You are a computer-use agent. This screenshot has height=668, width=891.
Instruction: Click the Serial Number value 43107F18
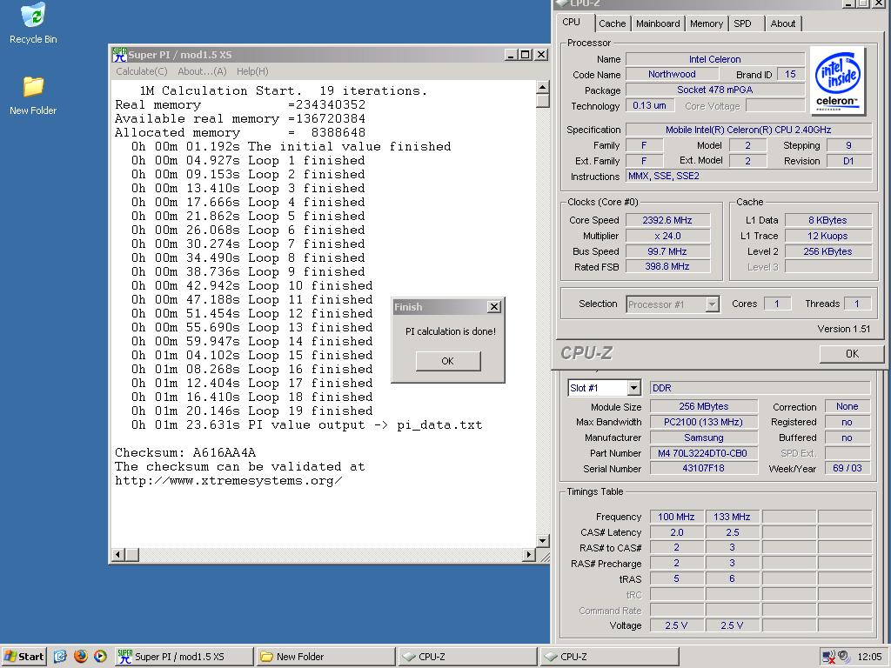coord(703,469)
